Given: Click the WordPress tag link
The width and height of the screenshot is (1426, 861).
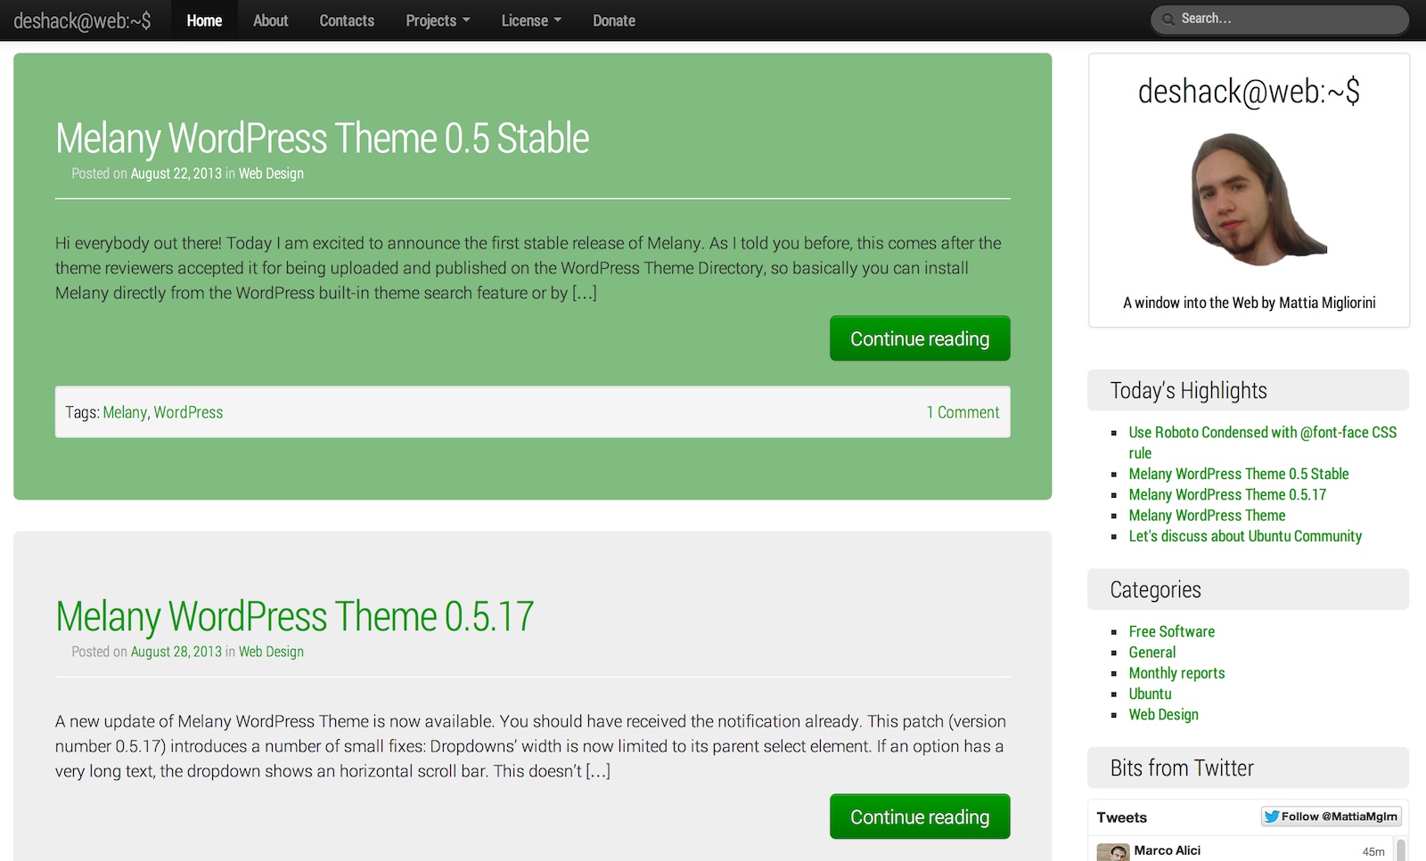Looking at the screenshot, I should tap(188, 412).
